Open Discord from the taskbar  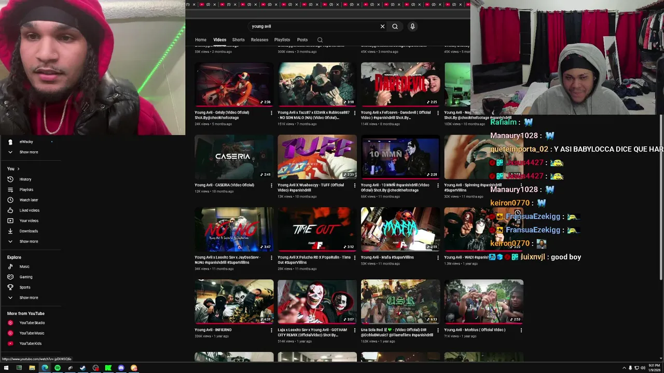(x=121, y=368)
